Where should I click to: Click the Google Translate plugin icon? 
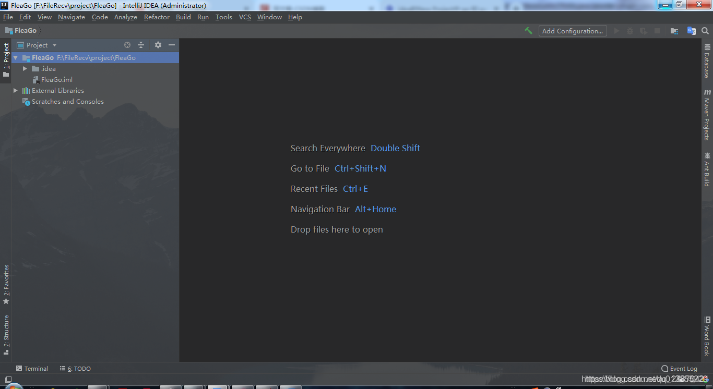(692, 31)
